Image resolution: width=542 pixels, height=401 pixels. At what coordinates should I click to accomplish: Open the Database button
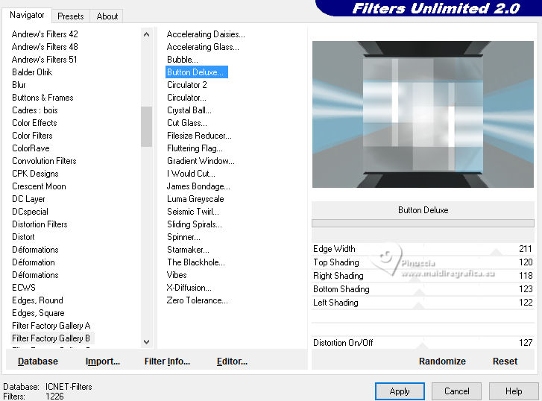click(38, 361)
